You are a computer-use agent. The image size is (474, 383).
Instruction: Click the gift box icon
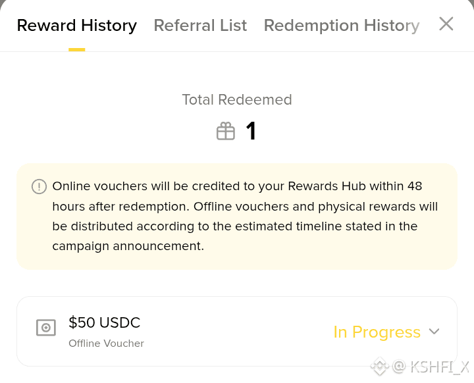coord(226,131)
